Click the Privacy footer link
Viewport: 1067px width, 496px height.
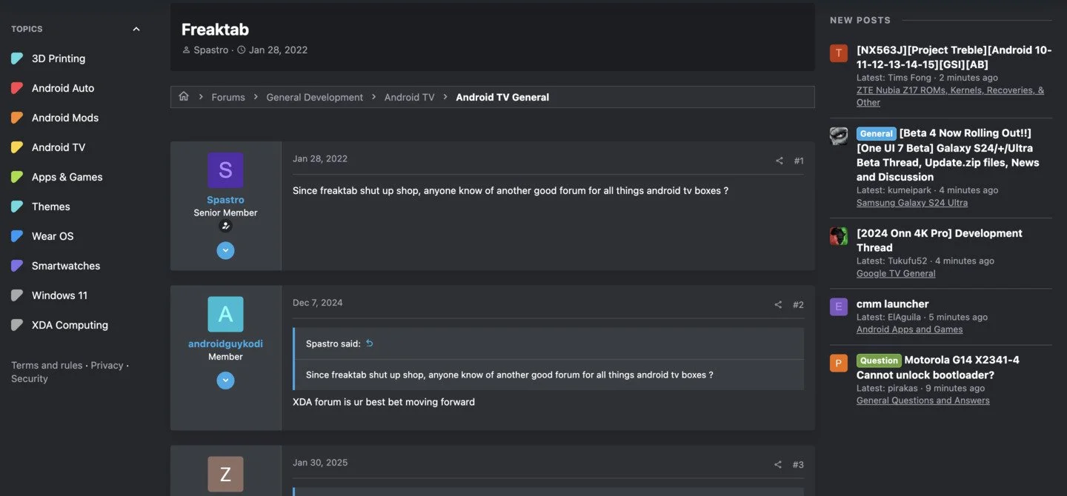(107, 365)
